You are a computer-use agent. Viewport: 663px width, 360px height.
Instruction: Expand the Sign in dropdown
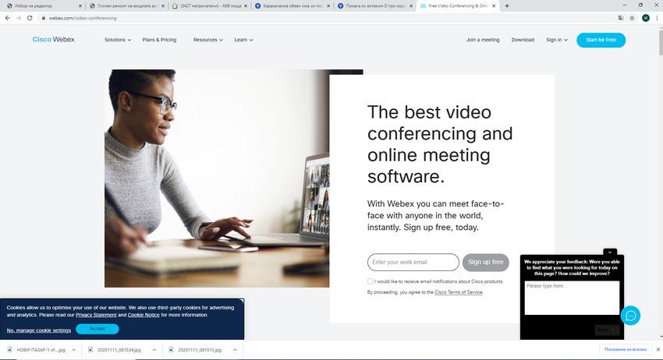coord(556,40)
